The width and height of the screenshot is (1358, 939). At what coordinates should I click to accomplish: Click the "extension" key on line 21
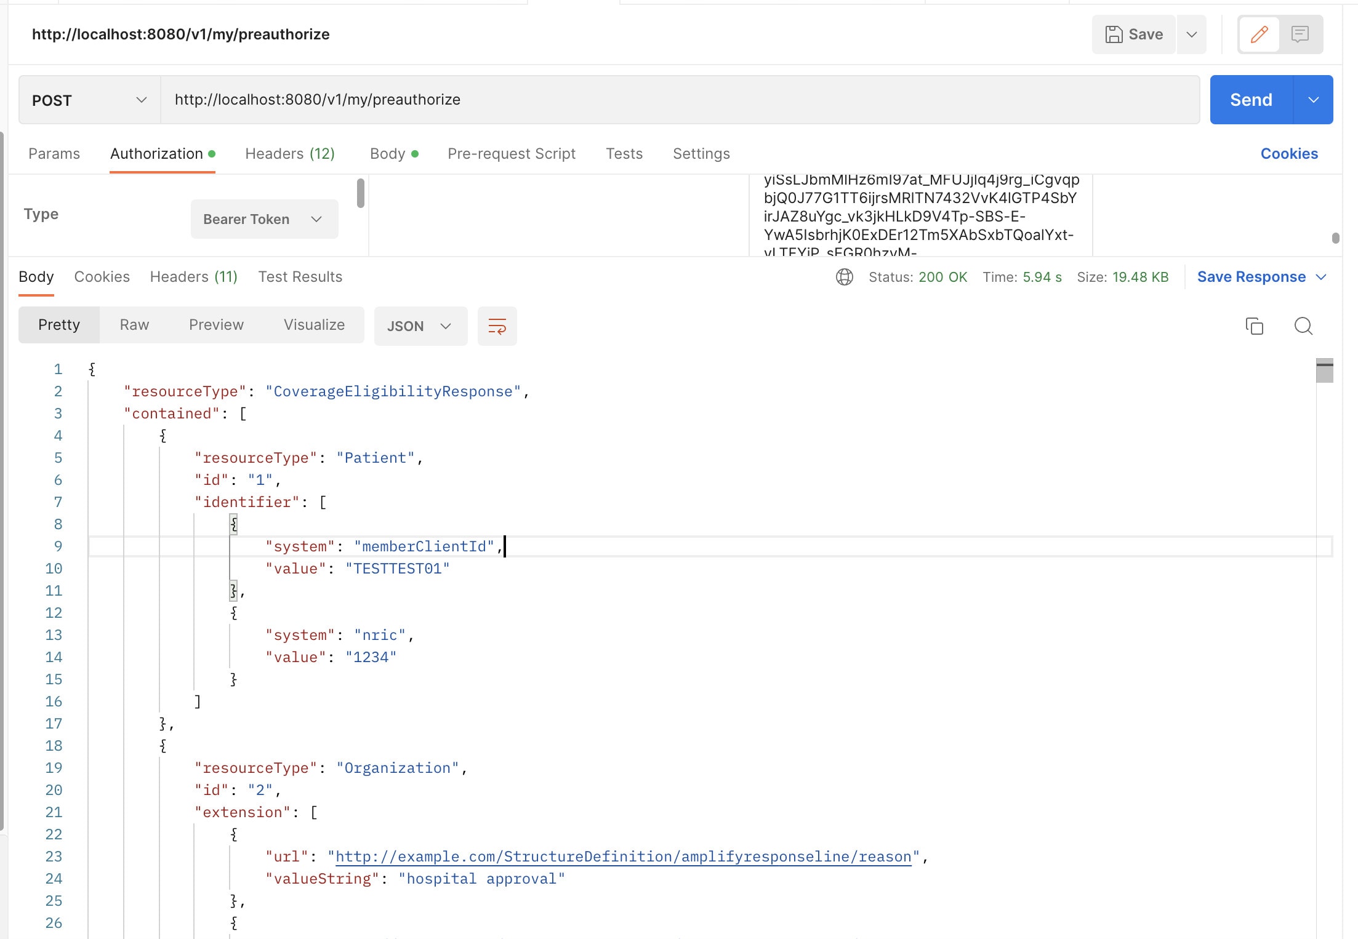(243, 812)
